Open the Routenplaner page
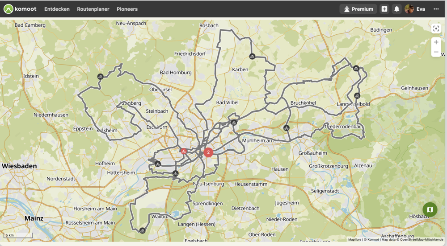 pos(93,9)
